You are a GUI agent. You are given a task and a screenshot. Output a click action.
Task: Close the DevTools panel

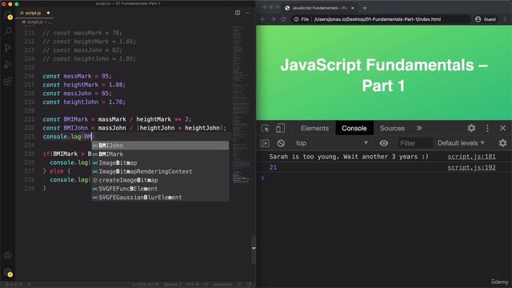click(x=503, y=128)
